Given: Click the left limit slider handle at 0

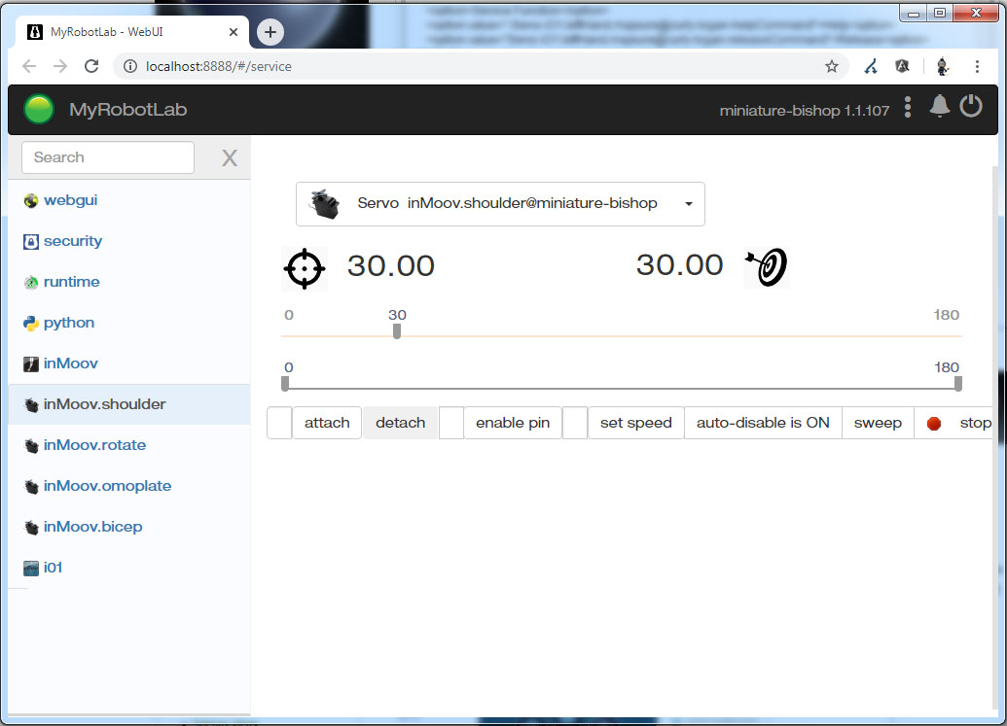Looking at the screenshot, I should [x=285, y=384].
